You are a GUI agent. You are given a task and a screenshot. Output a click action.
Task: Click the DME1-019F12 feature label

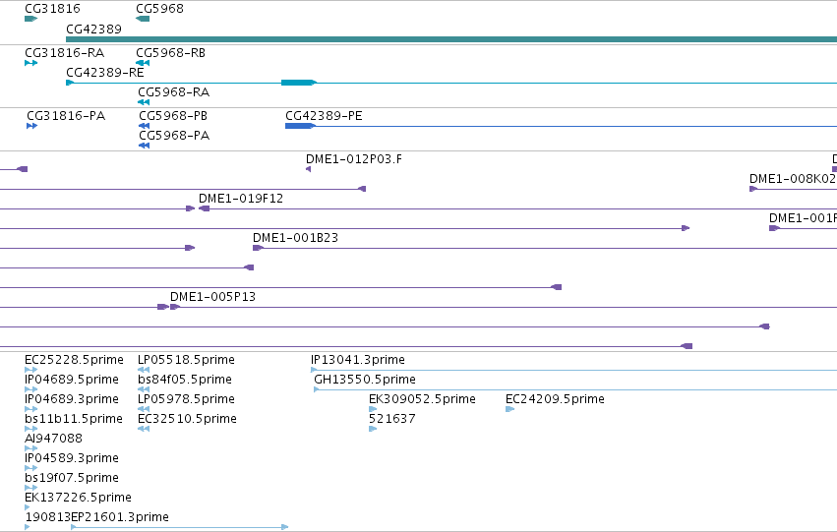pyautogui.click(x=241, y=199)
